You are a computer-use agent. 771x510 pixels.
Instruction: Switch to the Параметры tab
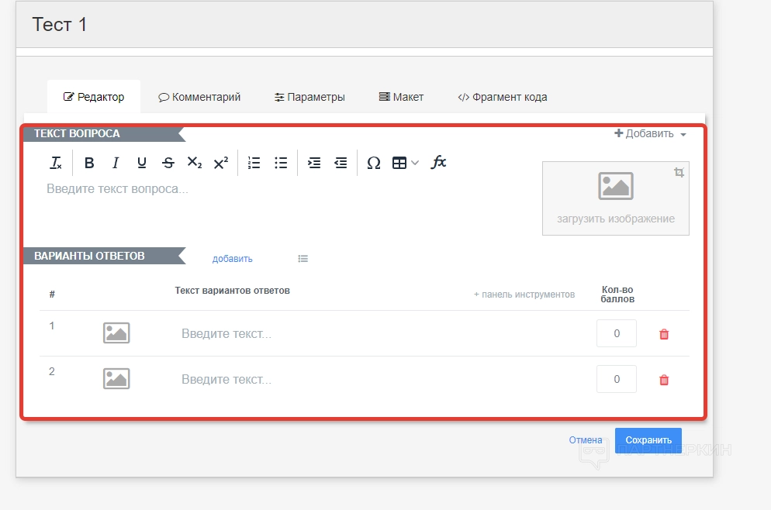coord(309,97)
